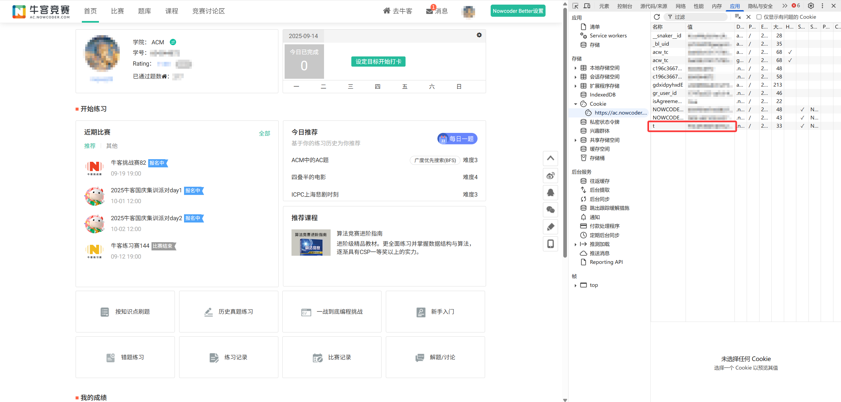Image resolution: width=841 pixels, height=402 pixels.
Task: Click the DevTools refresh cookies icon
Action: point(656,17)
